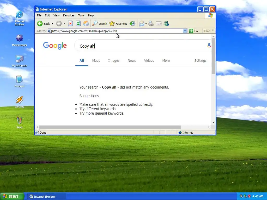Expand the Links toolbar chevron
The width and height of the screenshot is (267, 200).
(213, 30)
